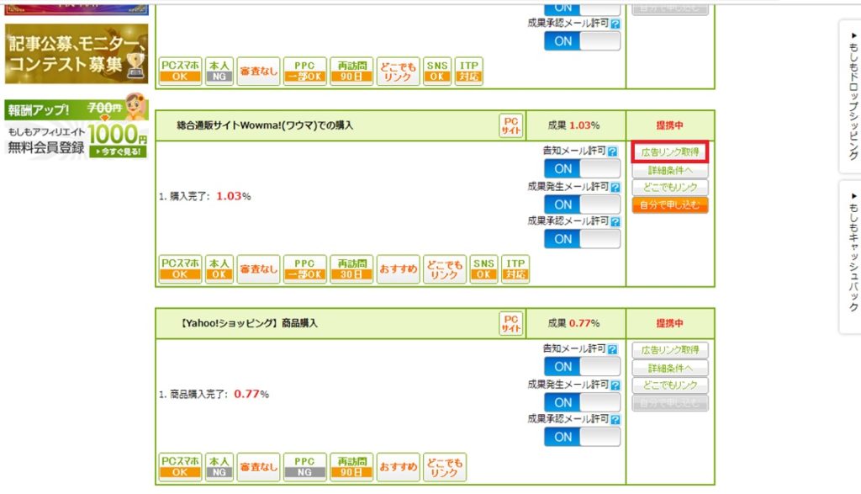Open help icon beside Yahoo 成果承認メール許可
Viewport: 861px width, 494px height.
(615, 420)
